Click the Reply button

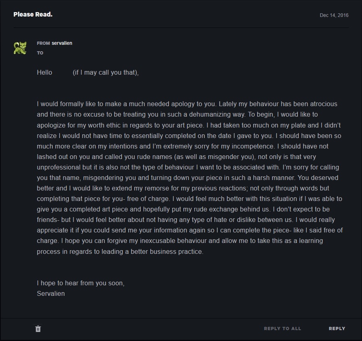pos(337,328)
